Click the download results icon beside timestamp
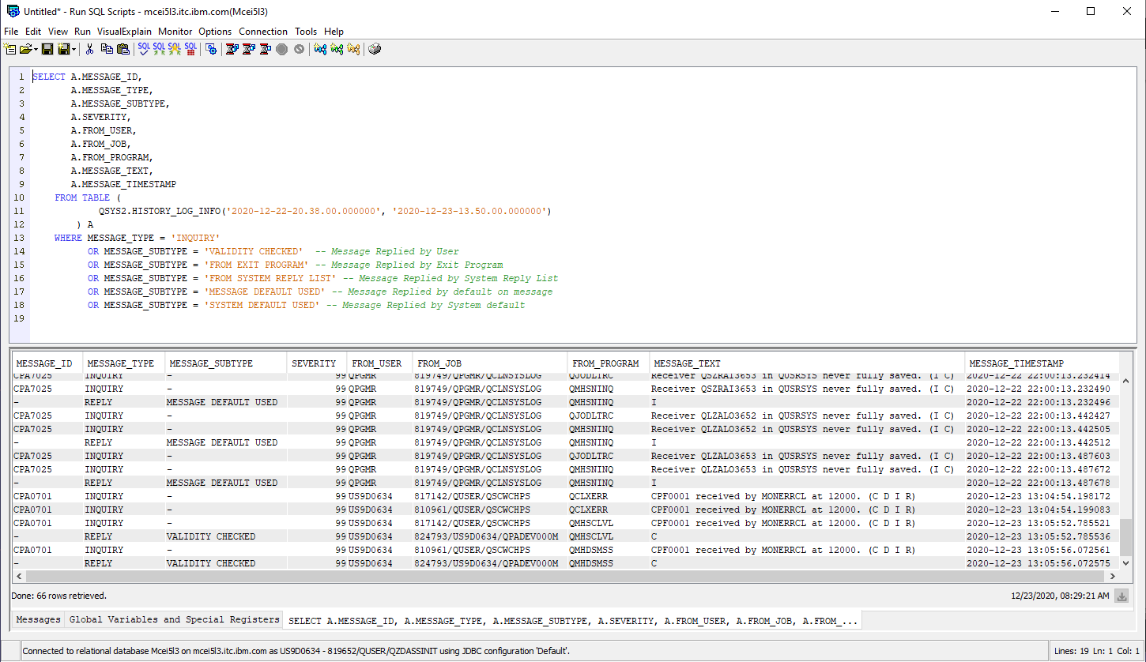This screenshot has width=1146, height=662. 1121,596
